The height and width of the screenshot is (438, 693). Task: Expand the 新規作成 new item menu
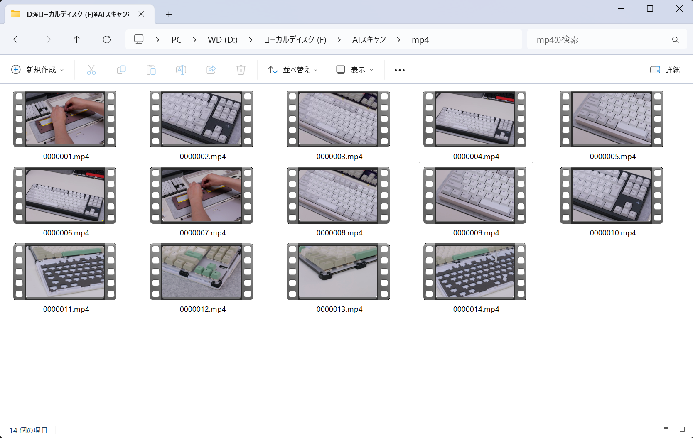[37, 70]
